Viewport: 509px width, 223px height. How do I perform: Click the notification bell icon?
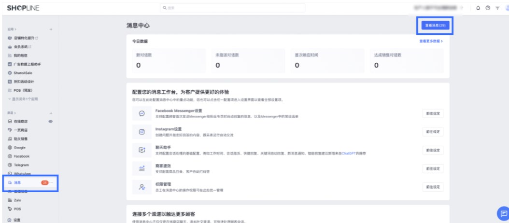478,8
